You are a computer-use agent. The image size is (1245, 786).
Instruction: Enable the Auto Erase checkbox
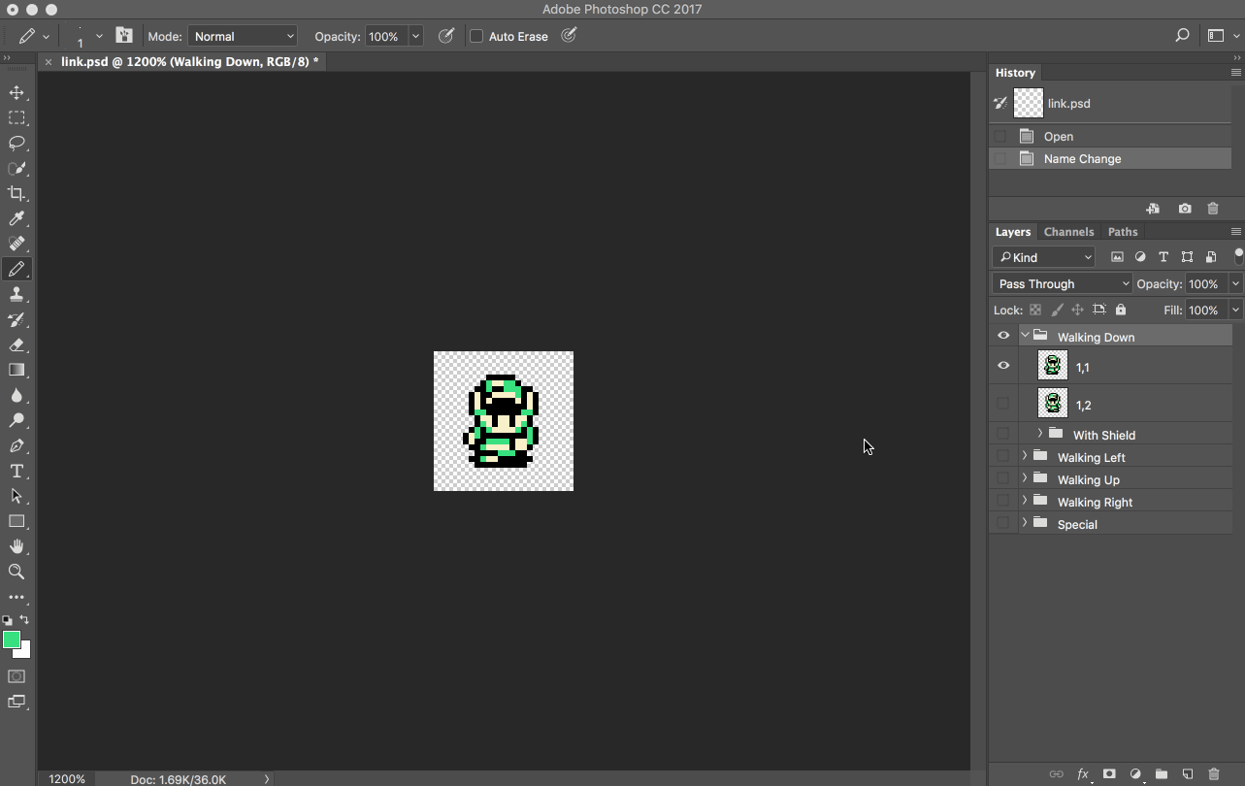476,36
